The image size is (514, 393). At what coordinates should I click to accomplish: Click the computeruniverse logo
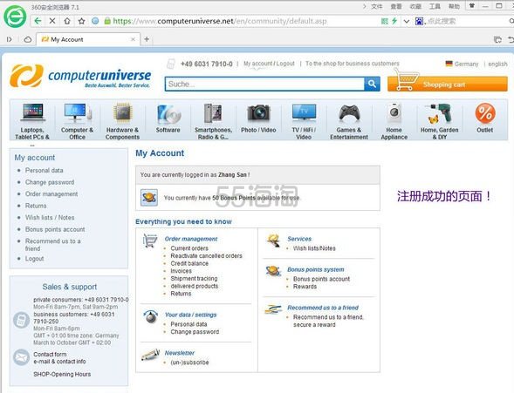80,76
